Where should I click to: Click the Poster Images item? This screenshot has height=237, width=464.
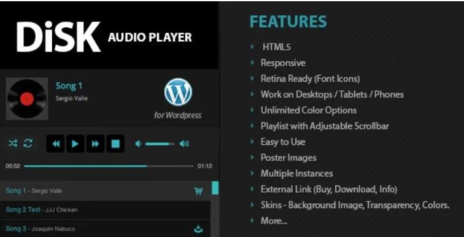(x=288, y=157)
